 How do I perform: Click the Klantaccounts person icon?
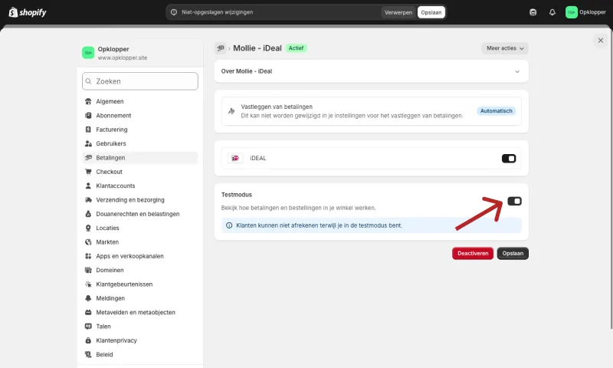[88, 186]
